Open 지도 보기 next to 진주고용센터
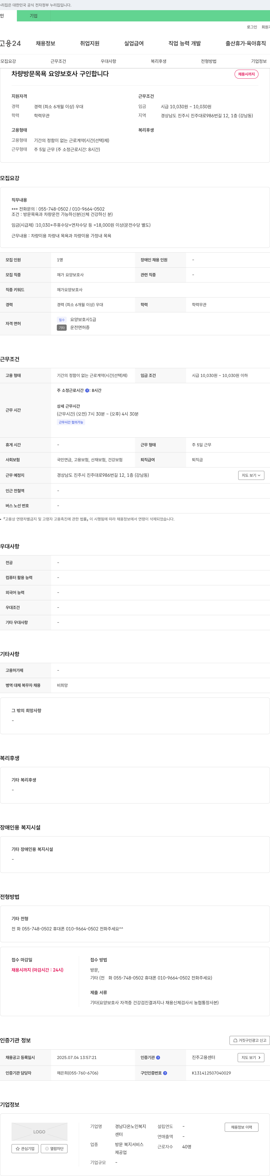270x1176 pixels. click(251, 1057)
